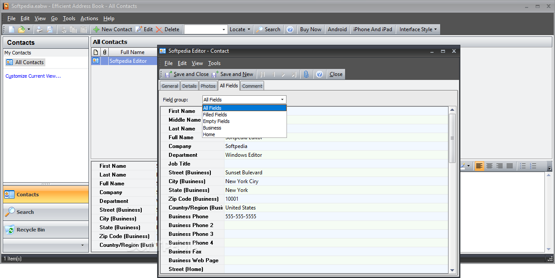Click the Paste clipboard icon in main toolbar

83,29
